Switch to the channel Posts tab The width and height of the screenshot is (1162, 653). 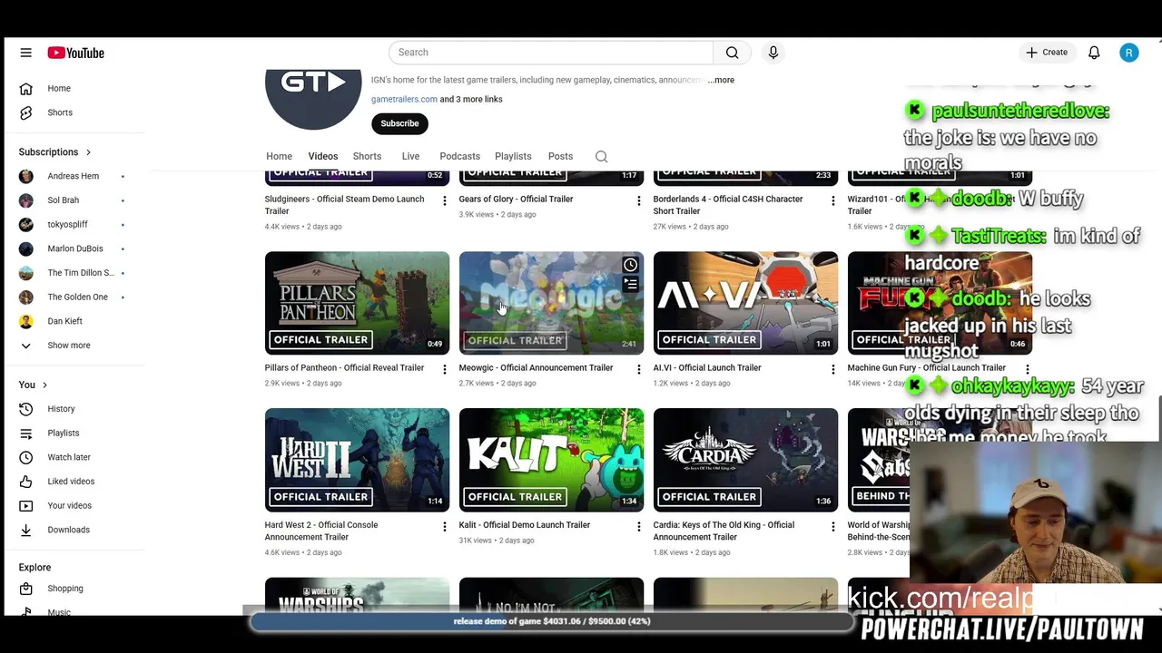560,156
